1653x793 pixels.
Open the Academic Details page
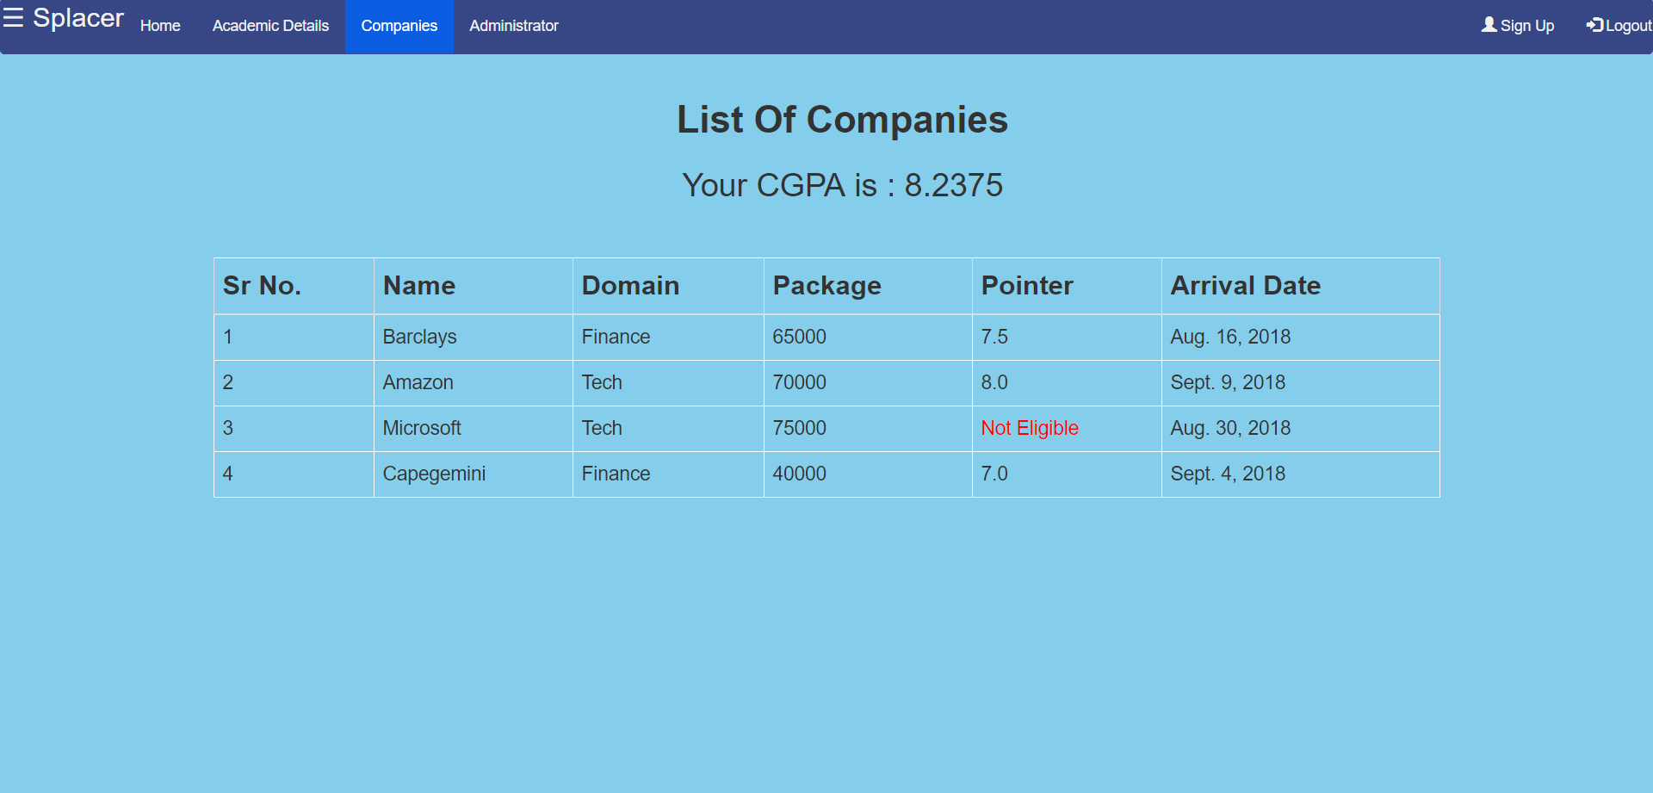270,26
